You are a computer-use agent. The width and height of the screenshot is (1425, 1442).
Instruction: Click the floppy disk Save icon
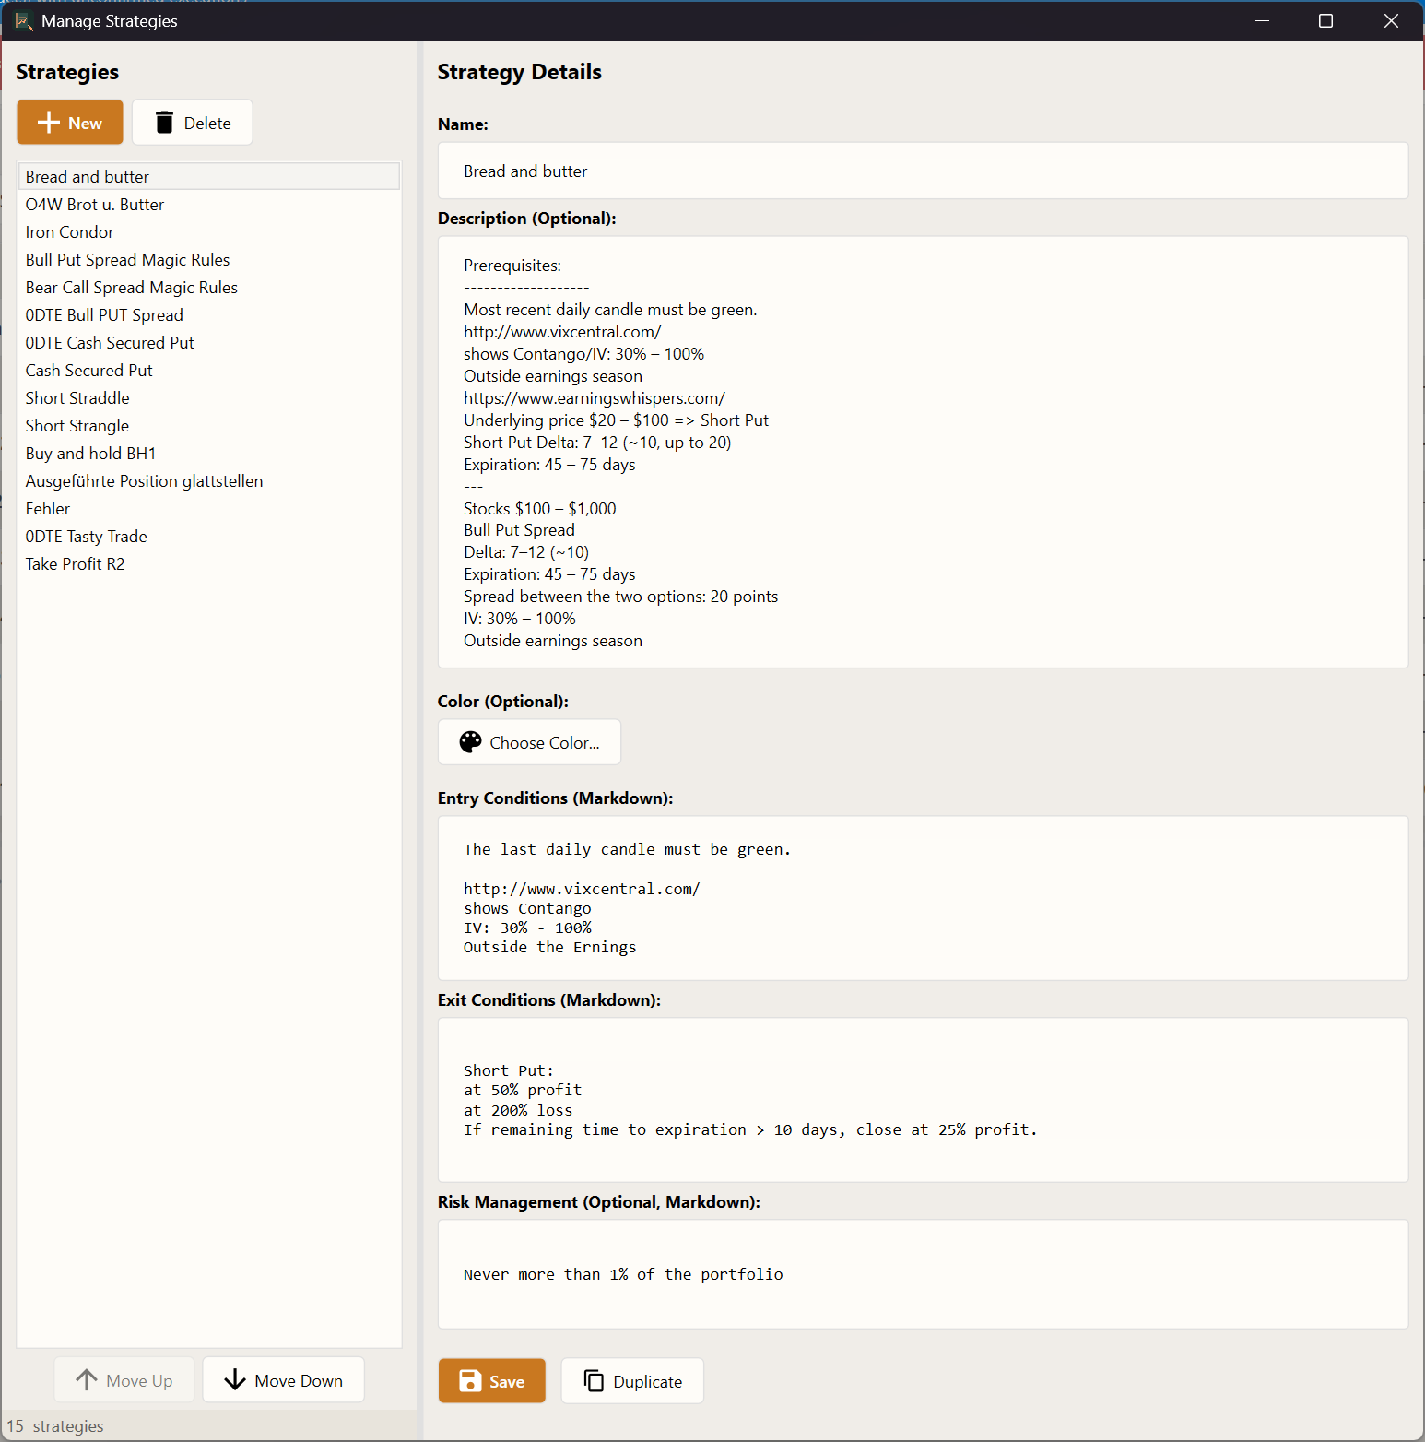coord(470,1380)
